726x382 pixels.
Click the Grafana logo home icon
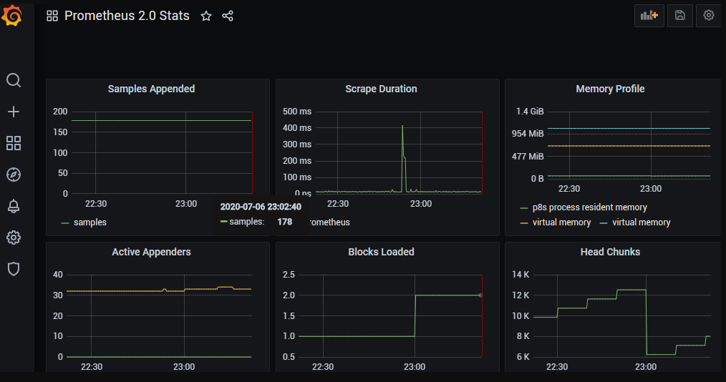click(x=14, y=15)
